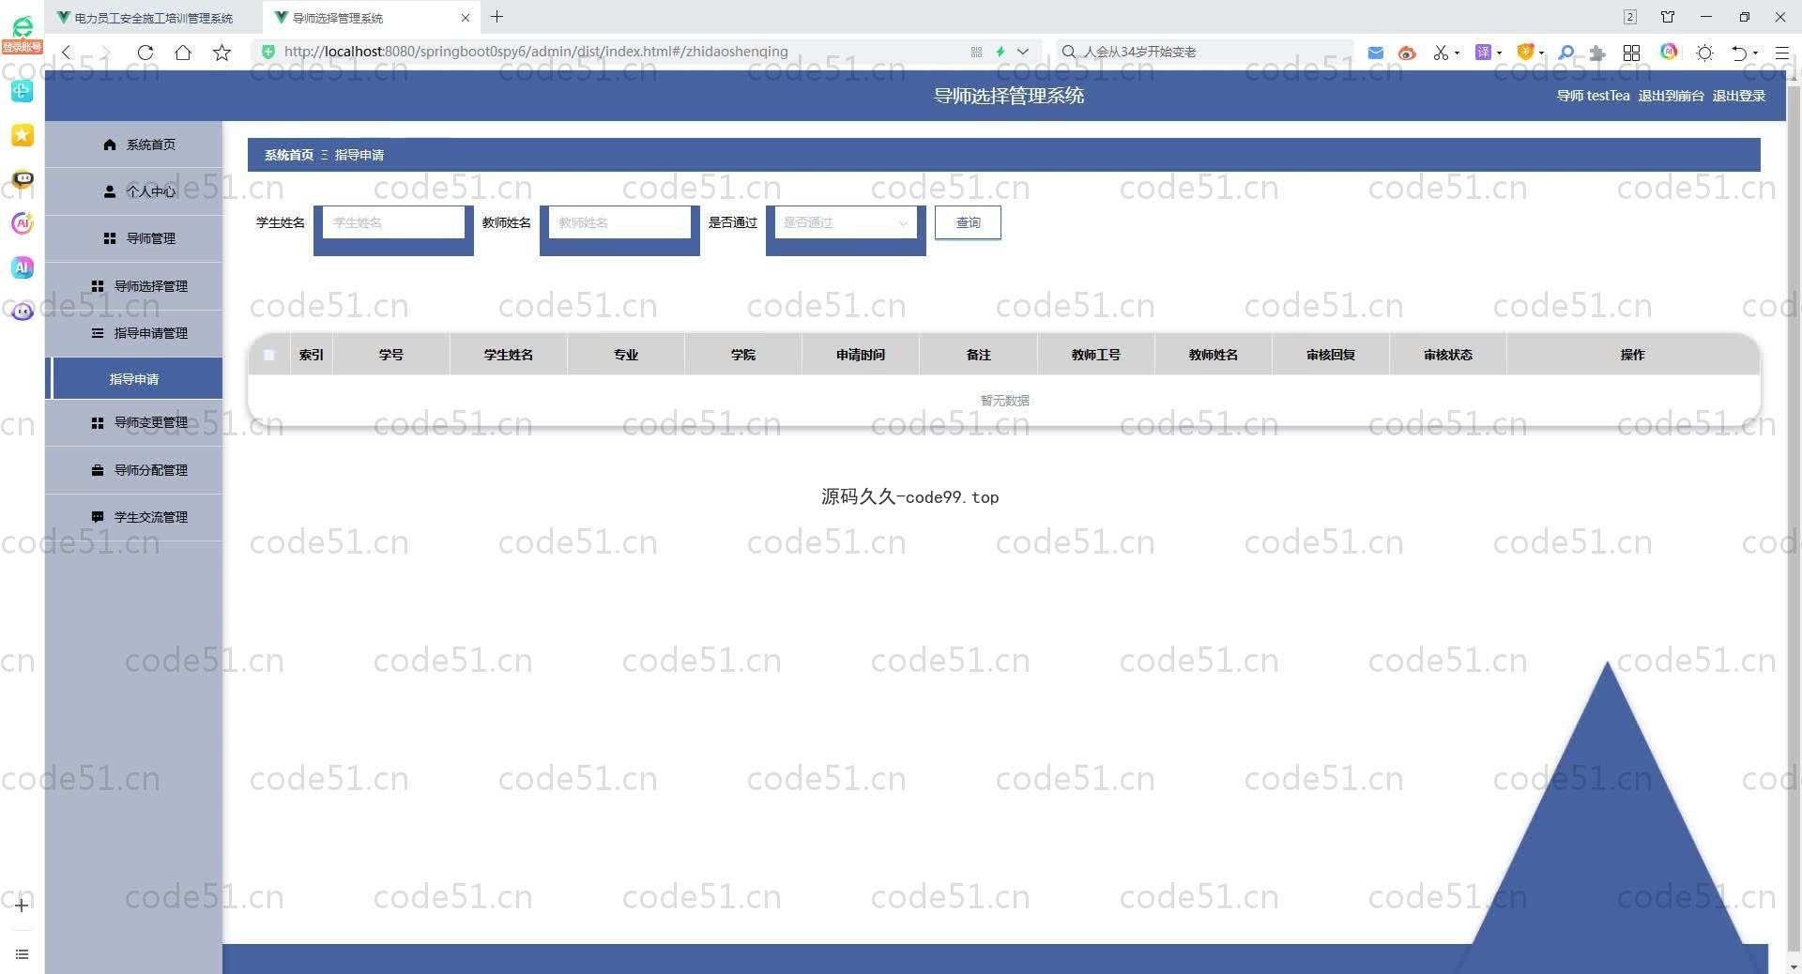
Task: Open the browser hamburger main menu
Action: pos(1781,53)
